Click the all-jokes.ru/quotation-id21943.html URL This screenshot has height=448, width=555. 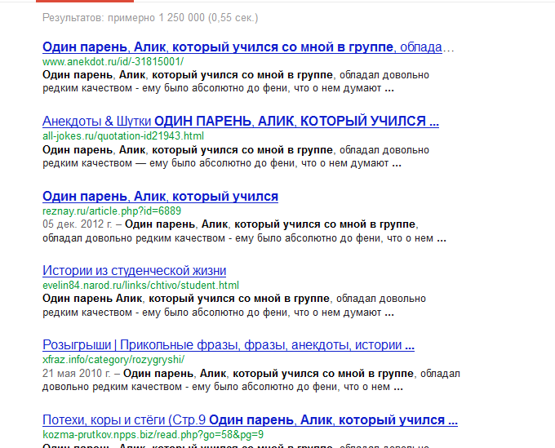(123, 136)
